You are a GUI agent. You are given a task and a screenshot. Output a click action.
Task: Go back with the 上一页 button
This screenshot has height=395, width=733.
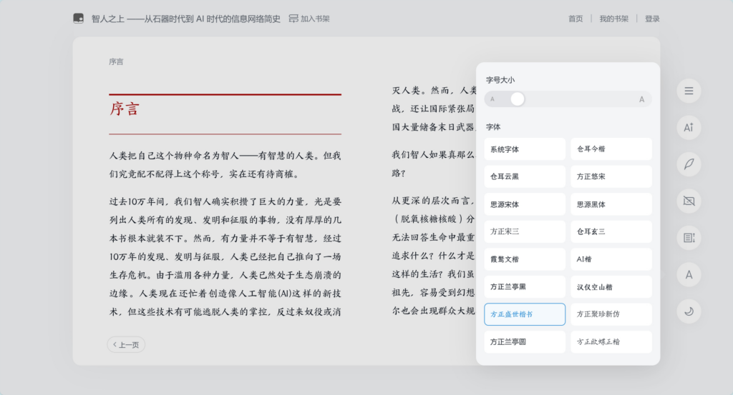(x=126, y=345)
